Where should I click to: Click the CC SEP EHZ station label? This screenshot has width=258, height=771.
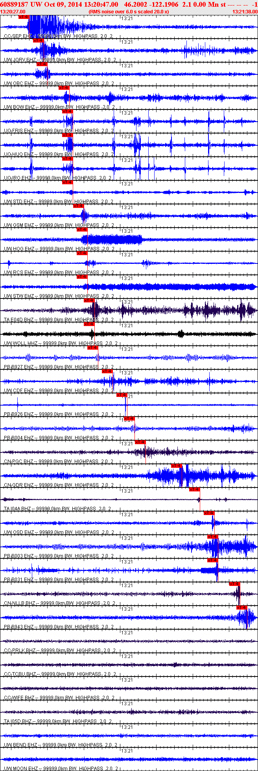(x=18, y=36)
